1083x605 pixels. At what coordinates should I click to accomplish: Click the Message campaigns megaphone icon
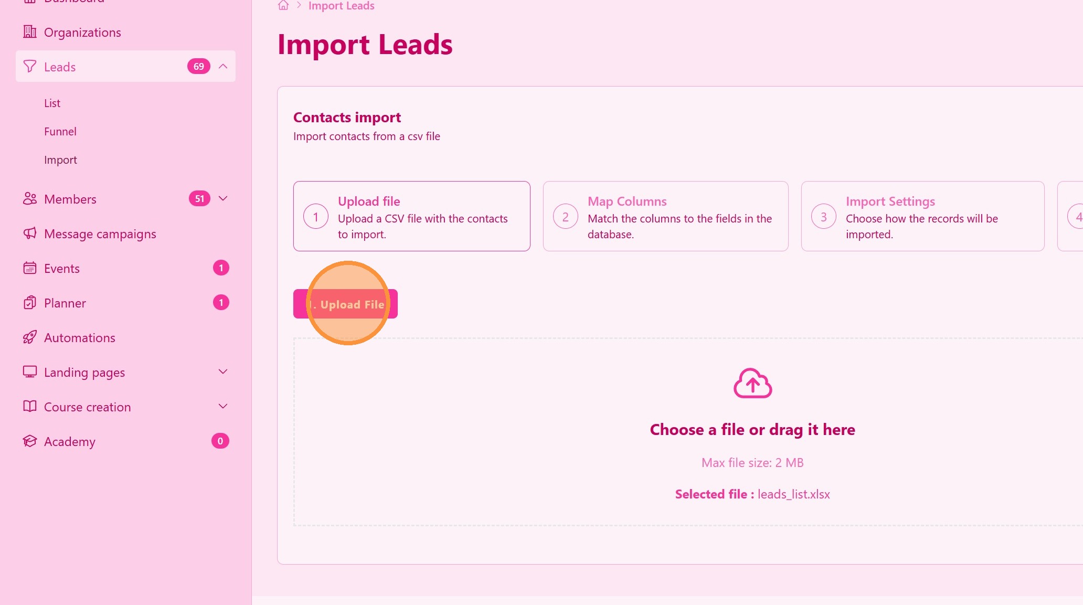pos(30,233)
